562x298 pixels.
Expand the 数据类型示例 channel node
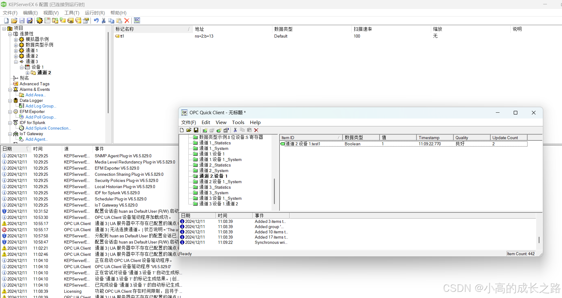tap(16, 45)
